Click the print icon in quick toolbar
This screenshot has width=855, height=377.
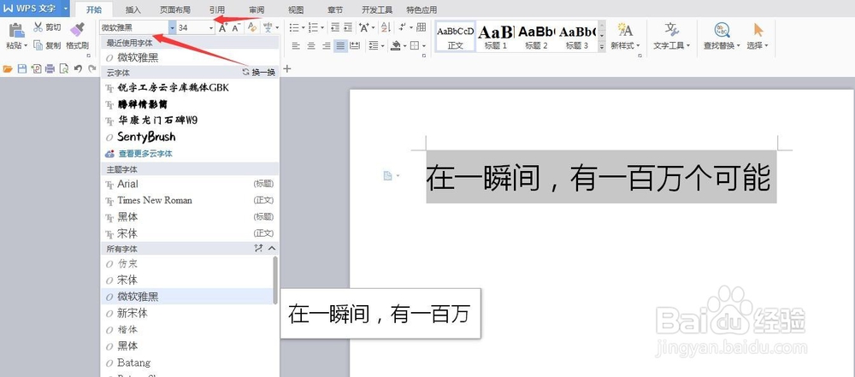pyautogui.click(x=50, y=68)
